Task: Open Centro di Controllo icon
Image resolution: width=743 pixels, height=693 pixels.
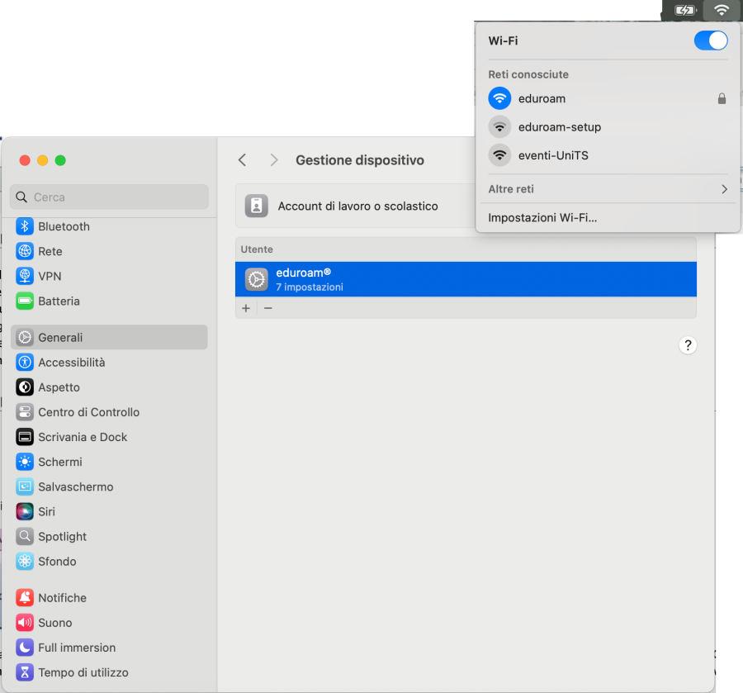Action: [x=25, y=412]
